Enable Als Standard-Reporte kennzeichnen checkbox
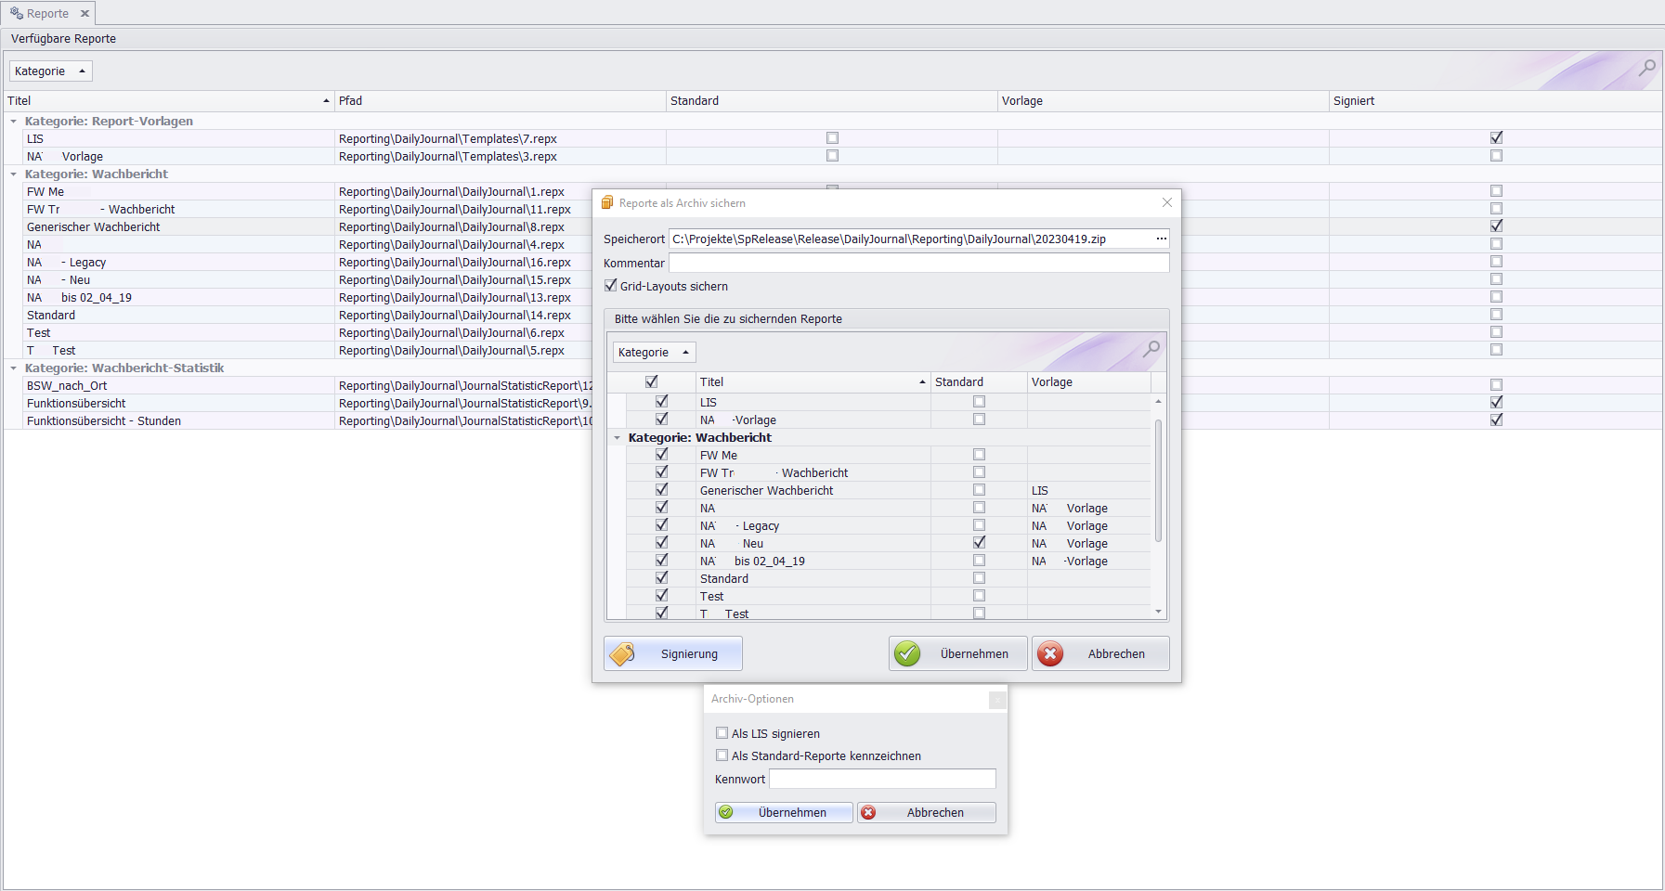Screen dimensions: 1665x891 722,755
